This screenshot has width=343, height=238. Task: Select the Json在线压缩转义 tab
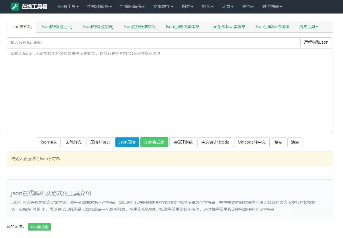coord(139,26)
